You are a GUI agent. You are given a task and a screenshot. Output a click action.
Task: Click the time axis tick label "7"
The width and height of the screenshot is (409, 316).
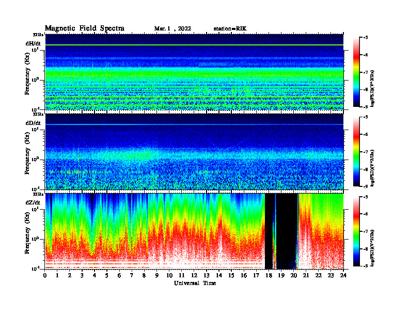pos(132,275)
